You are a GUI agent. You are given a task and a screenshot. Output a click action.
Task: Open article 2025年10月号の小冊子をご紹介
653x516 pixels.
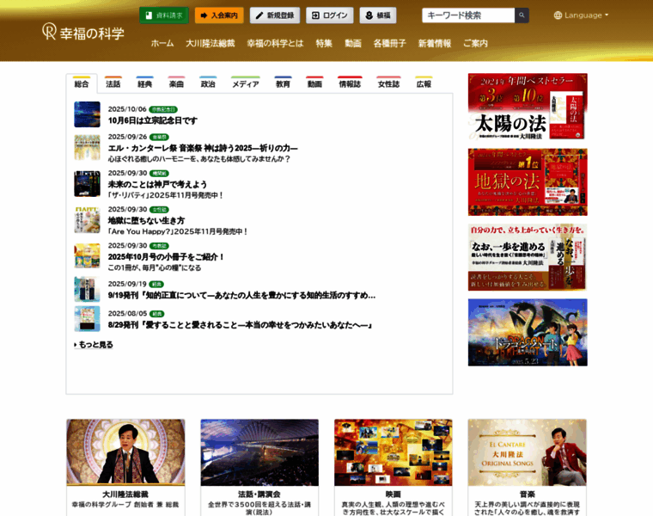[166, 257]
